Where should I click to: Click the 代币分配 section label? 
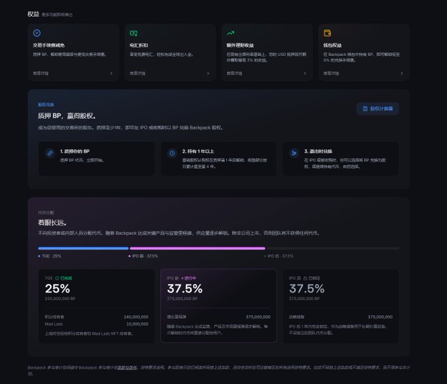(46, 212)
